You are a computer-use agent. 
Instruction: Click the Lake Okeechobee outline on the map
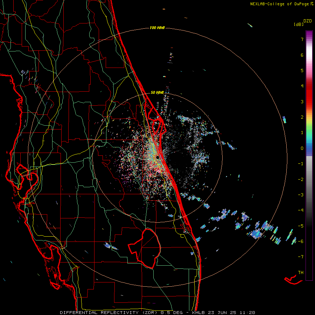145,248
